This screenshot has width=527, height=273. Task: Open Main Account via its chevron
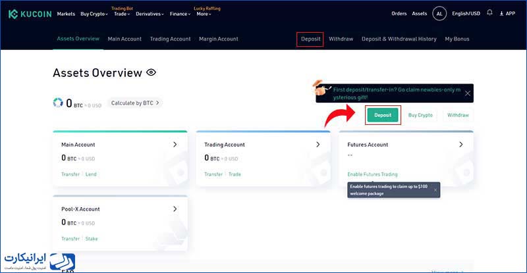(x=175, y=144)
